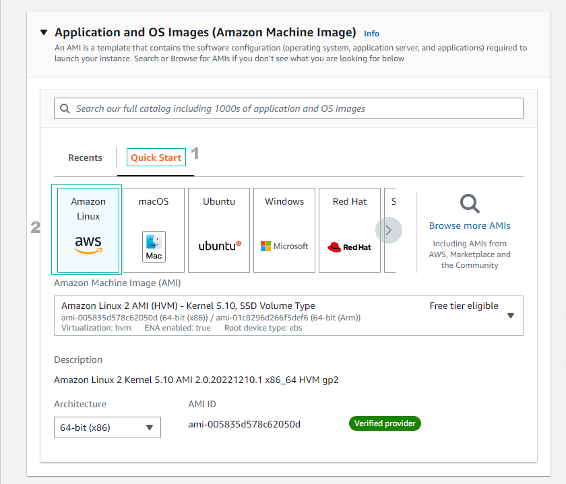Select the macOS AMI card
The height and width of the screenshot is (484, 566).
pyautogui.click(x=154, y=230)
